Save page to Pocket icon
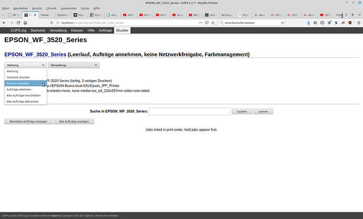This screenshot has width=363, height=219. coord(207,23)
